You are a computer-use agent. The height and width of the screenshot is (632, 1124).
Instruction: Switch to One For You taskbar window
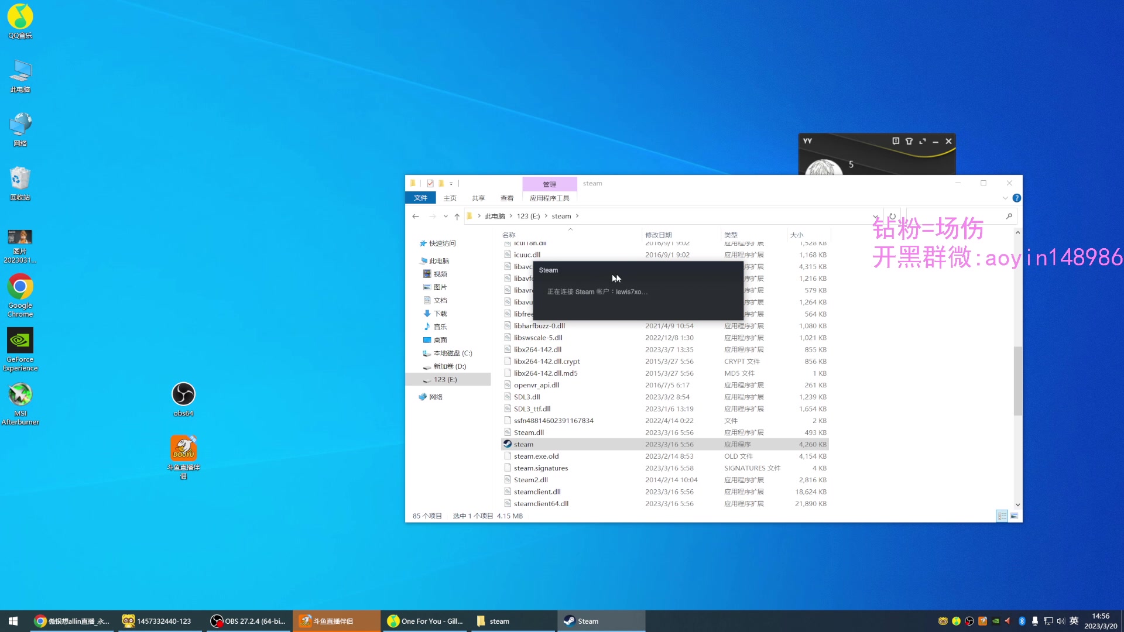(424, 621)
